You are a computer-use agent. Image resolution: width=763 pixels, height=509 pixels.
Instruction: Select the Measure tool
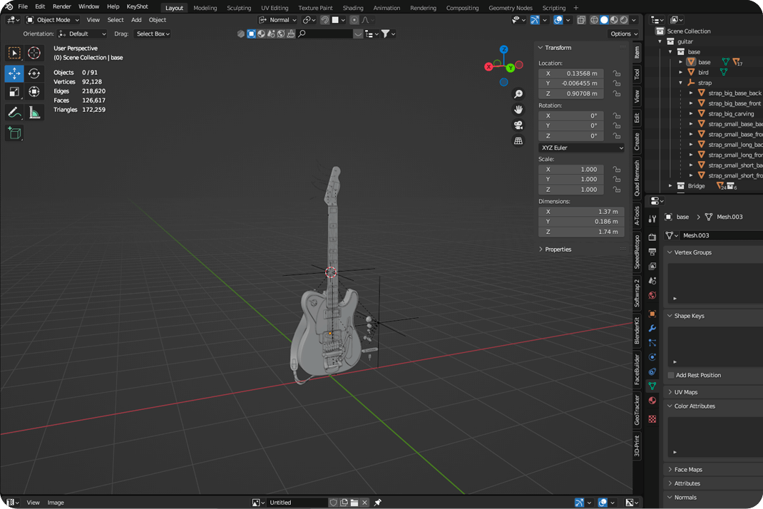(34, 112)
